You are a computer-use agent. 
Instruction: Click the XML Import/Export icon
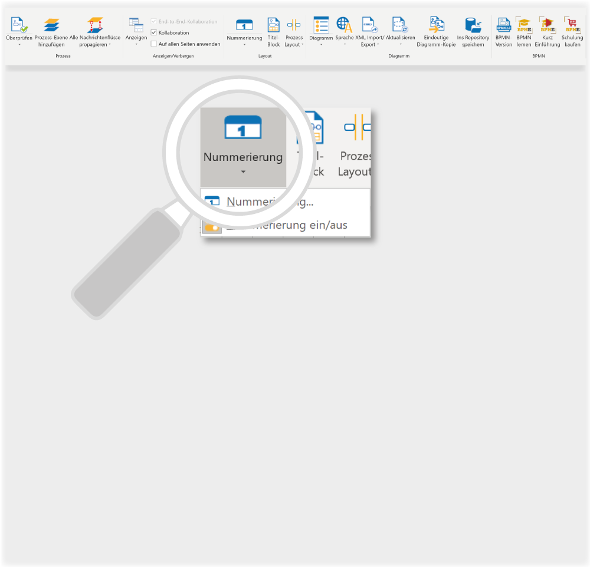[x=369, y=25]
